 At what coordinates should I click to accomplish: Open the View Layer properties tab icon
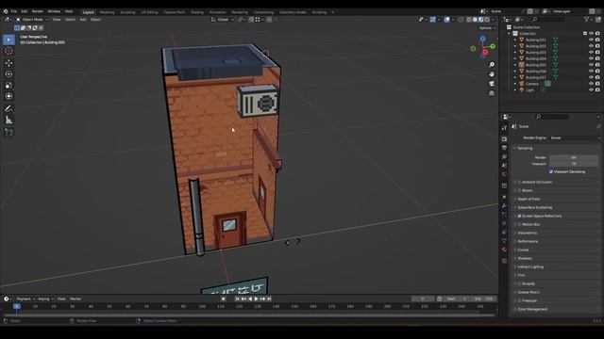504,157
